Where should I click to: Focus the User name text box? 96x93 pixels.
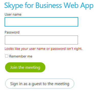point(41,22)
